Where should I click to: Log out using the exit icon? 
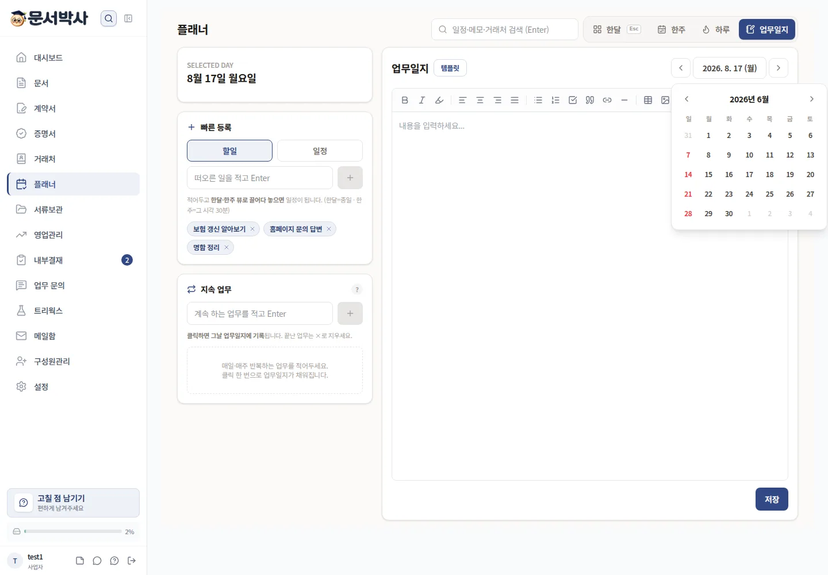[x=132, y=561]
